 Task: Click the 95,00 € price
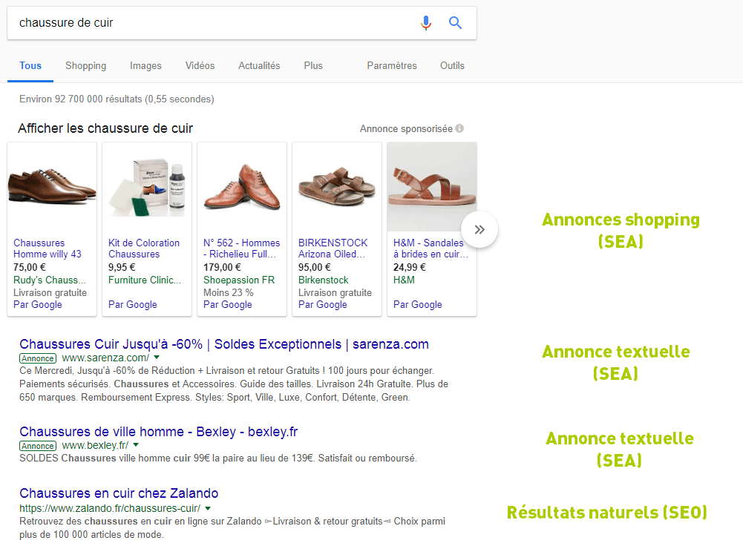point(314,267)
